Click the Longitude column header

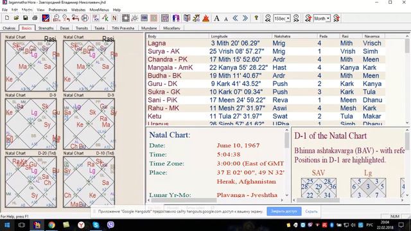coord(240,36)
